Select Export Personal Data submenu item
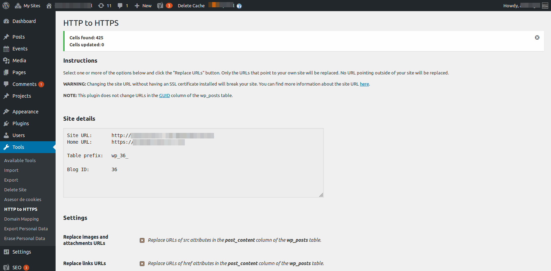This screenshot has height=271, width=551. [26, 229]
